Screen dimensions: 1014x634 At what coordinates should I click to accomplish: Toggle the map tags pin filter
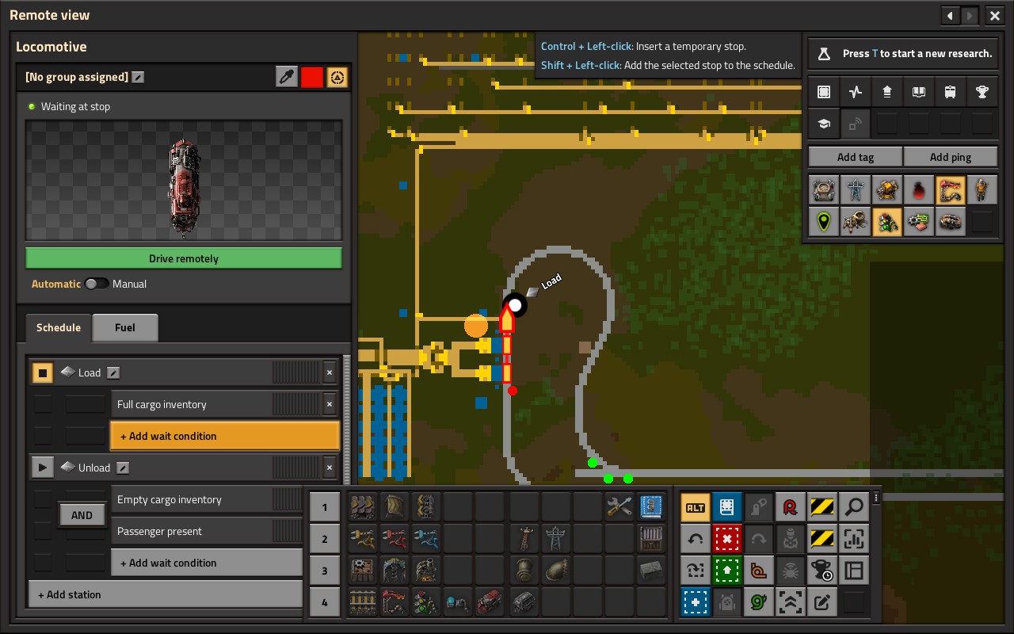(x=824, y=222)
